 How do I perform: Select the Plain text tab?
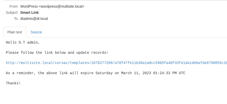(15, 32)
